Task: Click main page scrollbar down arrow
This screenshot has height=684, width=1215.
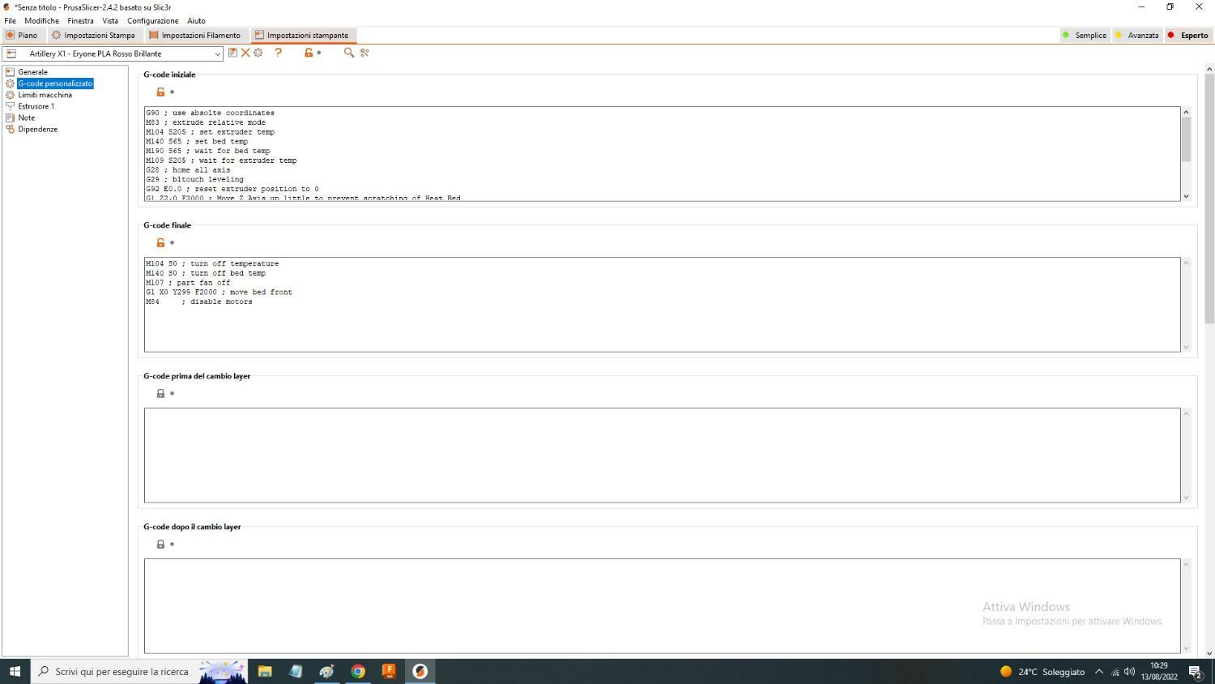Action: click(x=1209, y=653)
